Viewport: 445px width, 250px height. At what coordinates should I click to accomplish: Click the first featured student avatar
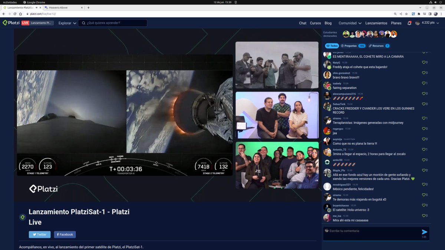pyautogui.click(x=346, y=34)
